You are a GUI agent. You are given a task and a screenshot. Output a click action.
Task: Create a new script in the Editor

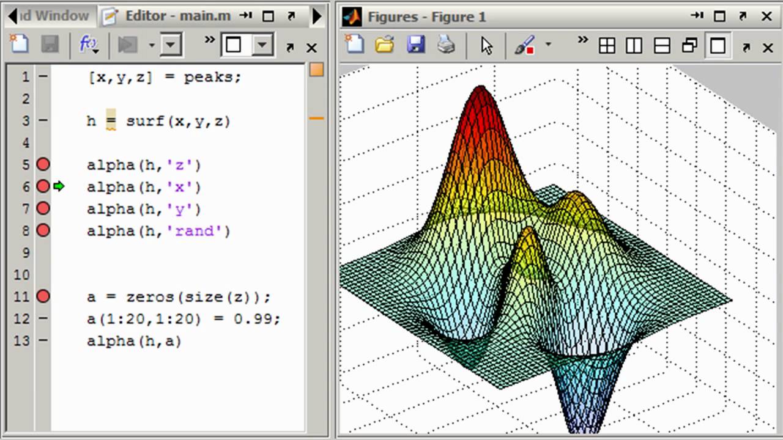point(19,44)
